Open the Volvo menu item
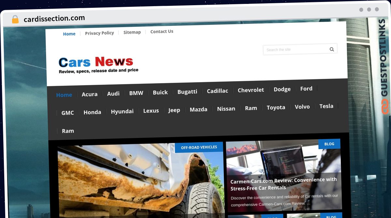The image size is (391, 218). click(x=302, y=107)
